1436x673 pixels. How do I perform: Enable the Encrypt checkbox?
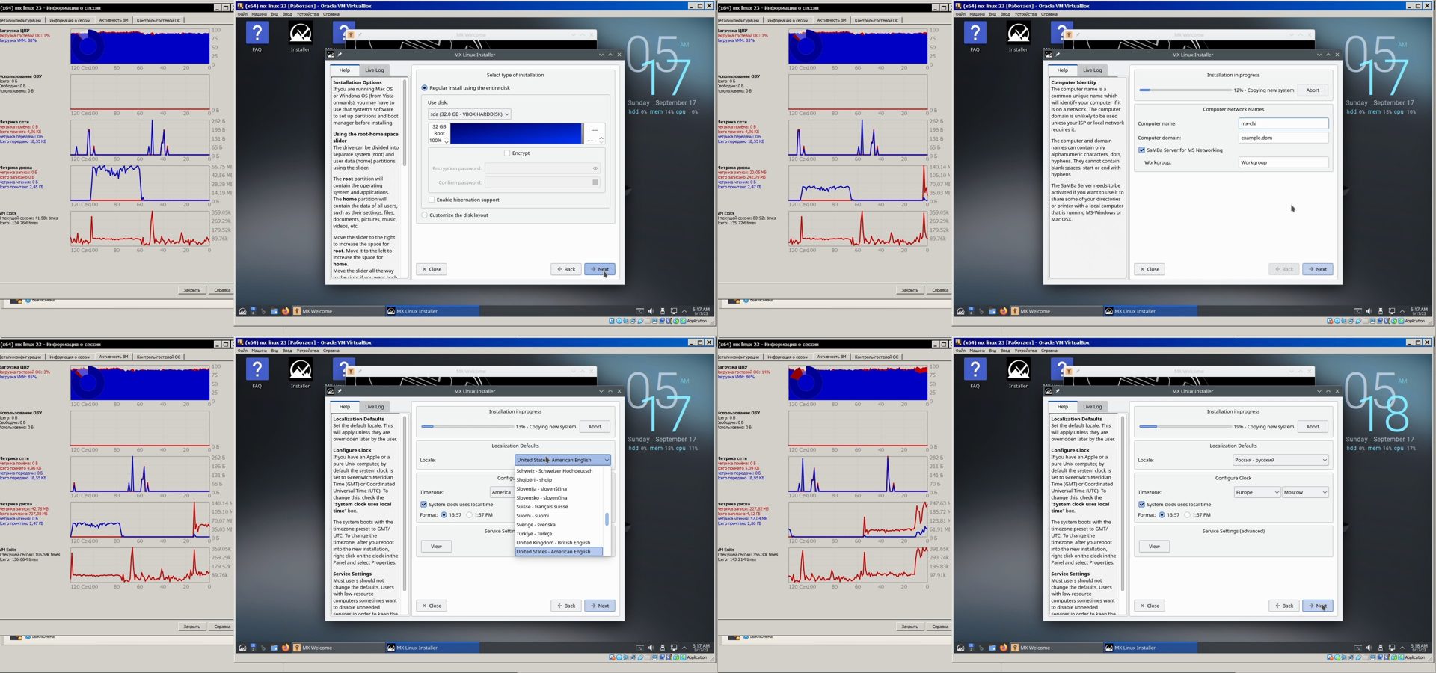pos(507,153)
